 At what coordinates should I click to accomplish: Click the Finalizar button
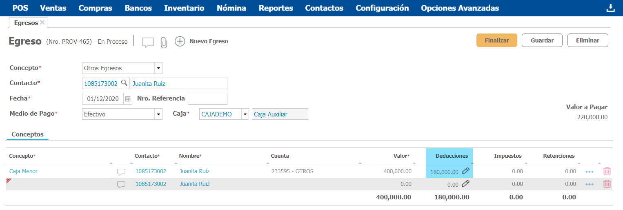(x=496, y=40)
